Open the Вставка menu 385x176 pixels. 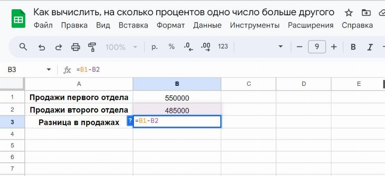pos(133,25)
